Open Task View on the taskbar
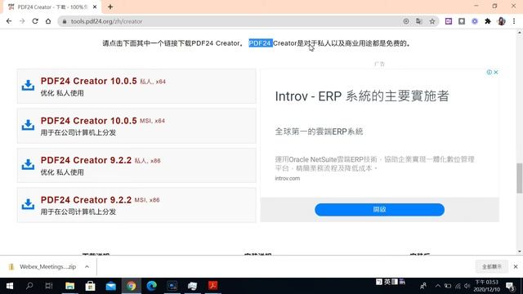 point(49,286)
